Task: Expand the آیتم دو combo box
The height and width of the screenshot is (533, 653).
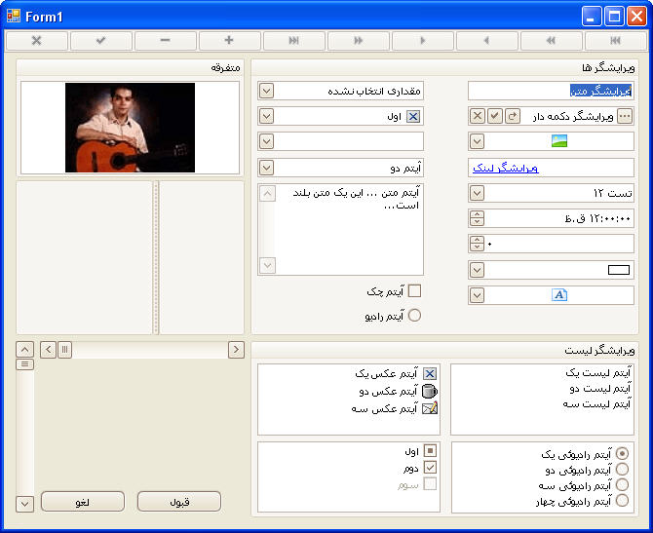Action: 266,167
